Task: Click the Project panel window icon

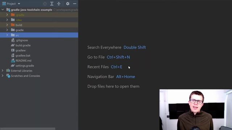Action: [x=4, y=4]
